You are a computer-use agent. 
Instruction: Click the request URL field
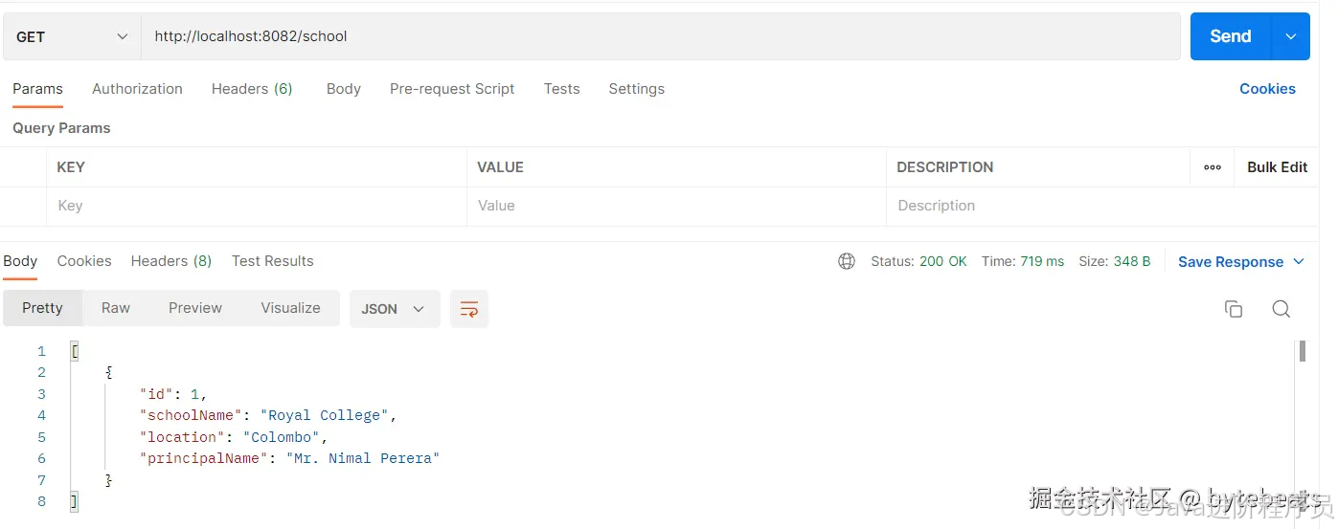click(x=661, y=36)
